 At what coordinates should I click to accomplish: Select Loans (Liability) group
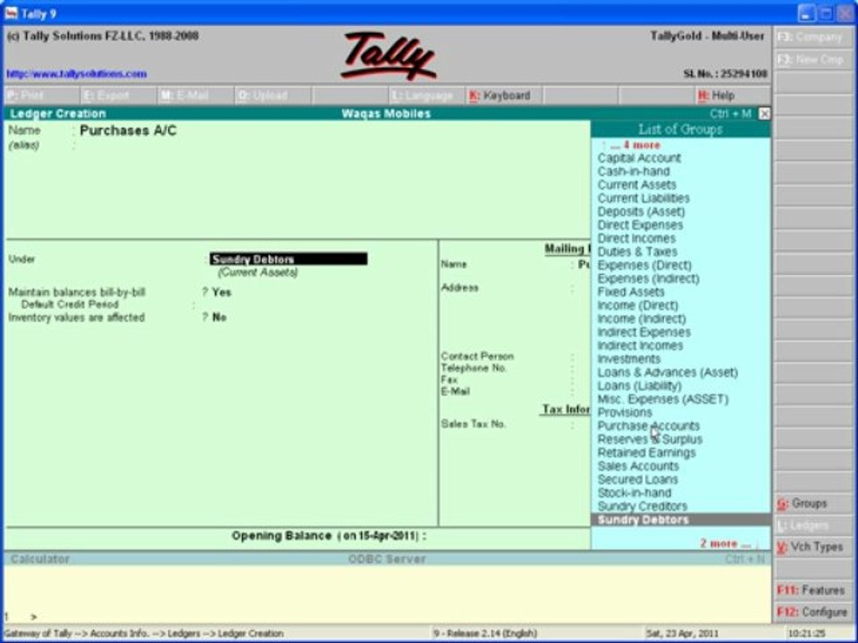pos(640,386)
